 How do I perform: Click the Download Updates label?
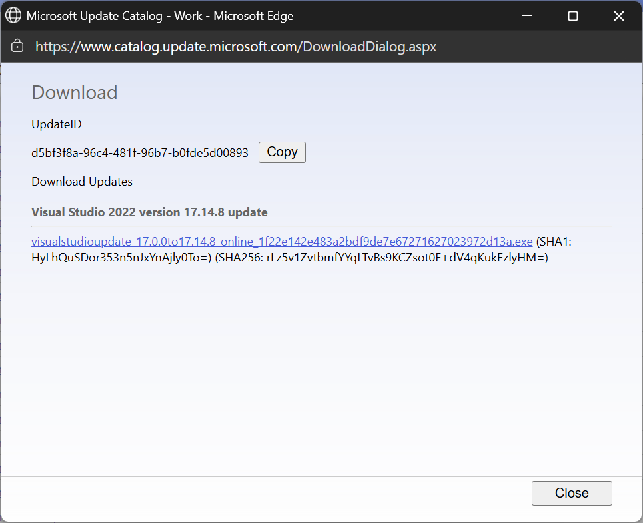82,182
